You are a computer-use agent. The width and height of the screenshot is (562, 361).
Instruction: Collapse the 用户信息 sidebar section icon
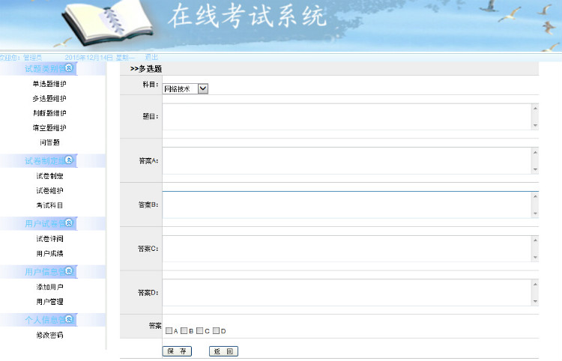69,271
